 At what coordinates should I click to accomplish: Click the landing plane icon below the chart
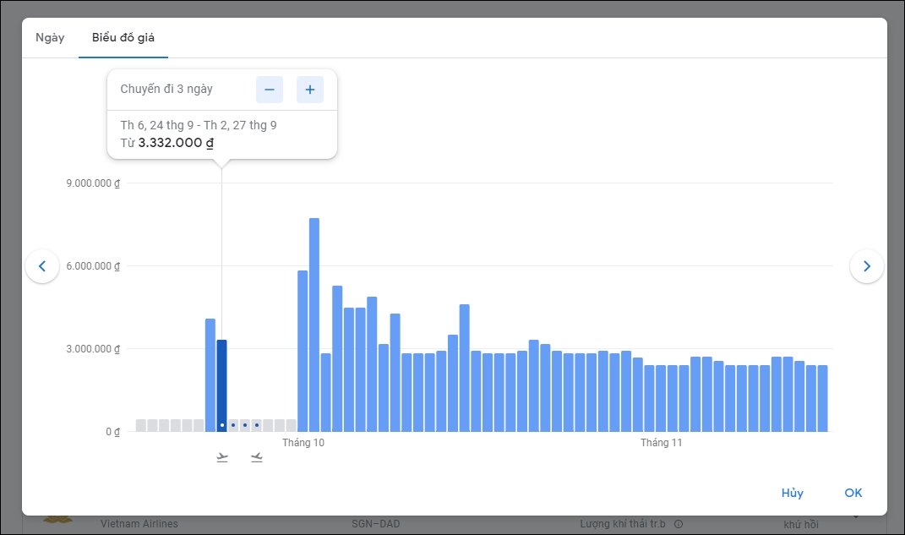pyautogui.click(x=257, y=458)
